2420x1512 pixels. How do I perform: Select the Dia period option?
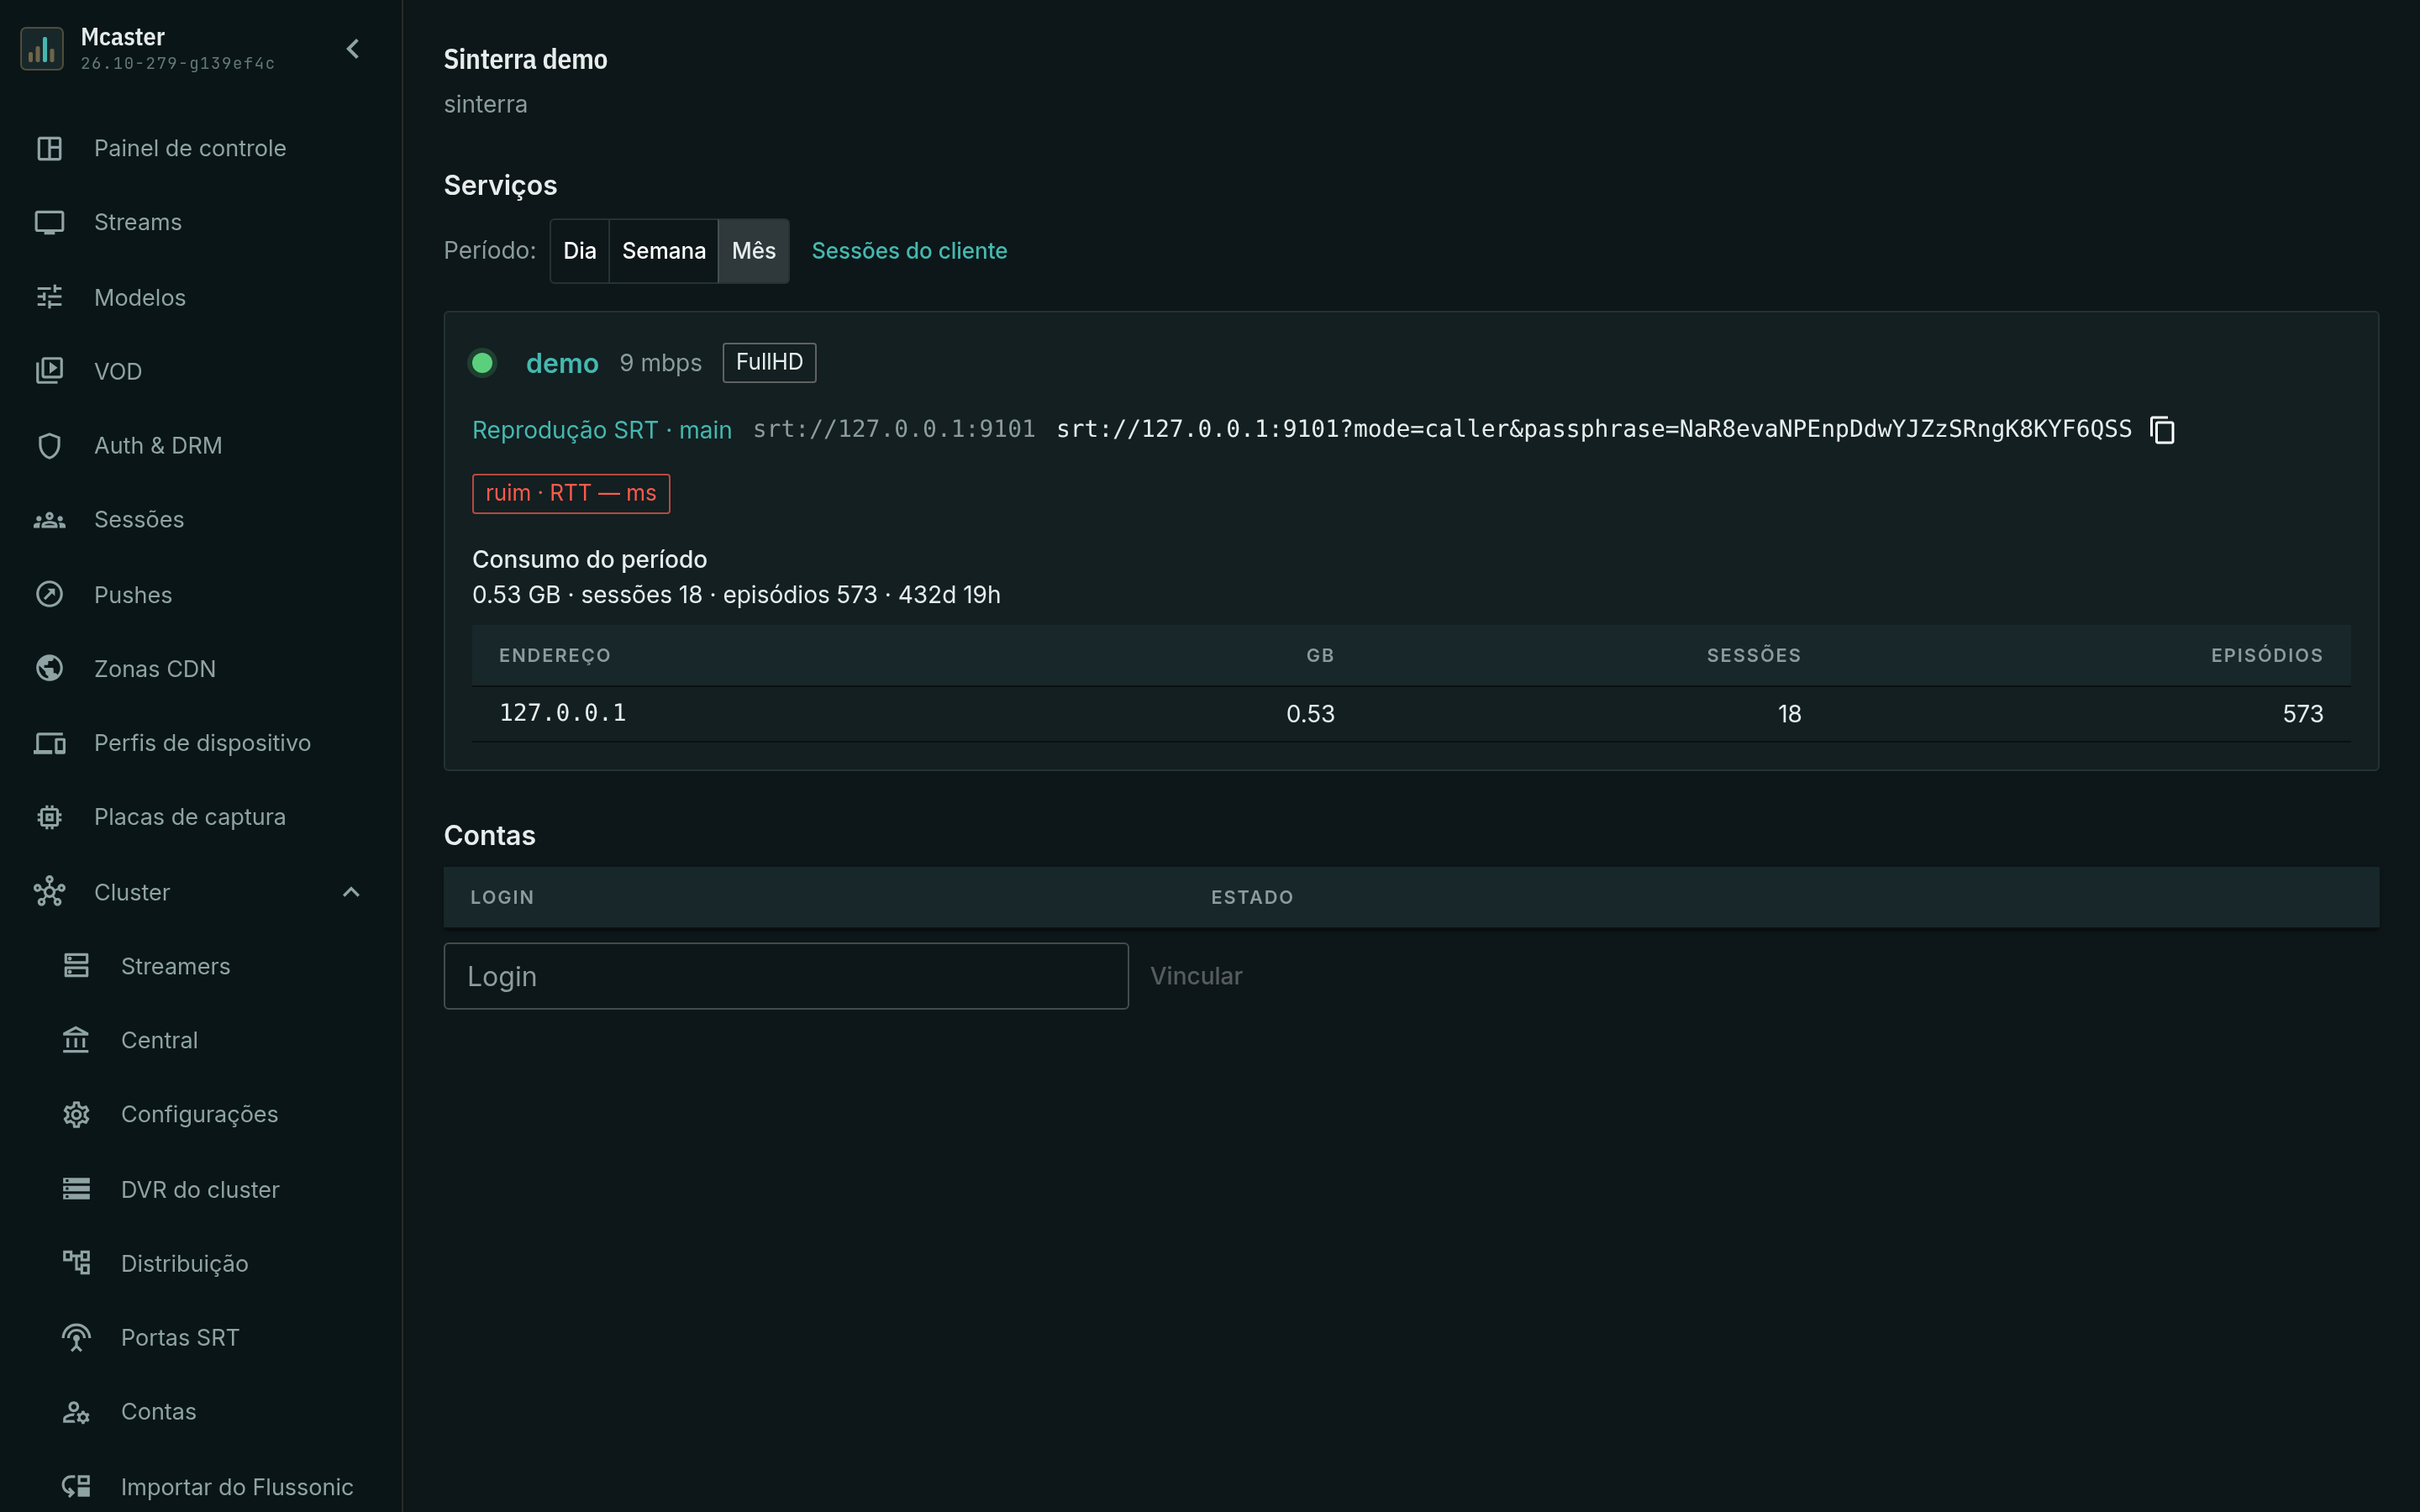click(x=579, y=251)
